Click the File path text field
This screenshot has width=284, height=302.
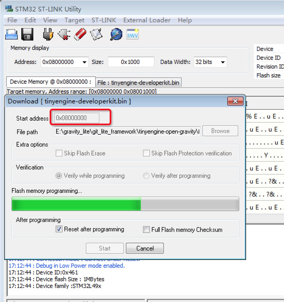127,132
